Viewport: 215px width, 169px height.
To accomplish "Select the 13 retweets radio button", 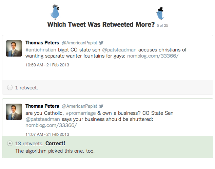I will pyautogui.click(x=10, y=143).
